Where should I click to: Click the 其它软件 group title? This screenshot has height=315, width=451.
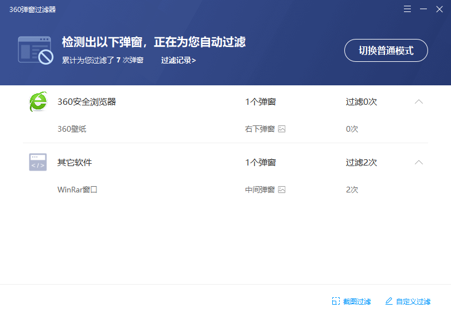point(75,162)
